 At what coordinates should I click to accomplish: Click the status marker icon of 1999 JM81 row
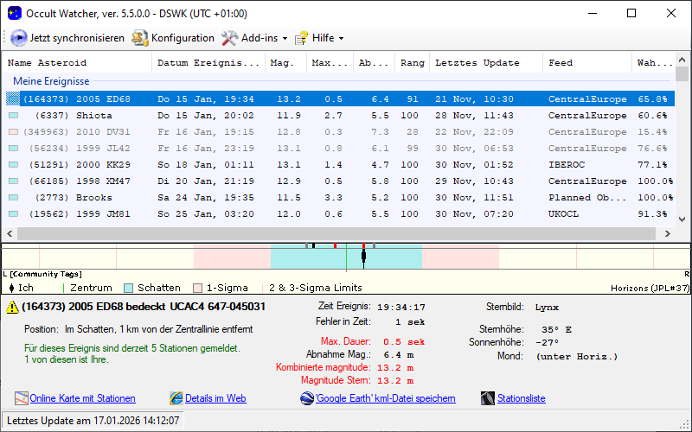coord(13,213)
